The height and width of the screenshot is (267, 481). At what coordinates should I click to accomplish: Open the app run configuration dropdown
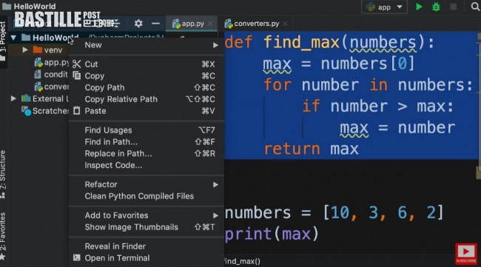(384, 7)
